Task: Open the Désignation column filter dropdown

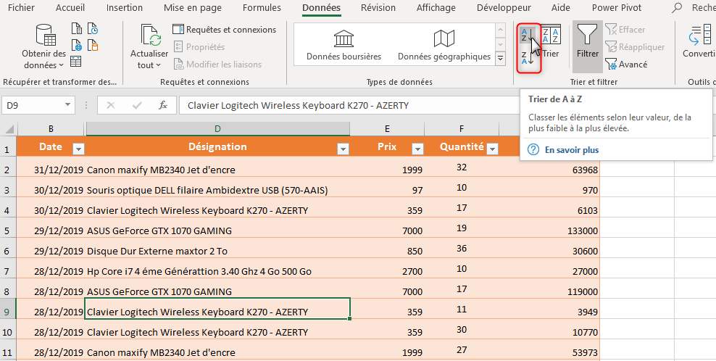Action: (343, 149)
